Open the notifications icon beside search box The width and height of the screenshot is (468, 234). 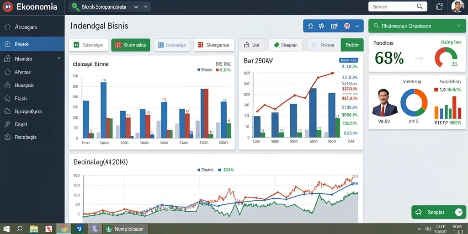coord(439,6)
